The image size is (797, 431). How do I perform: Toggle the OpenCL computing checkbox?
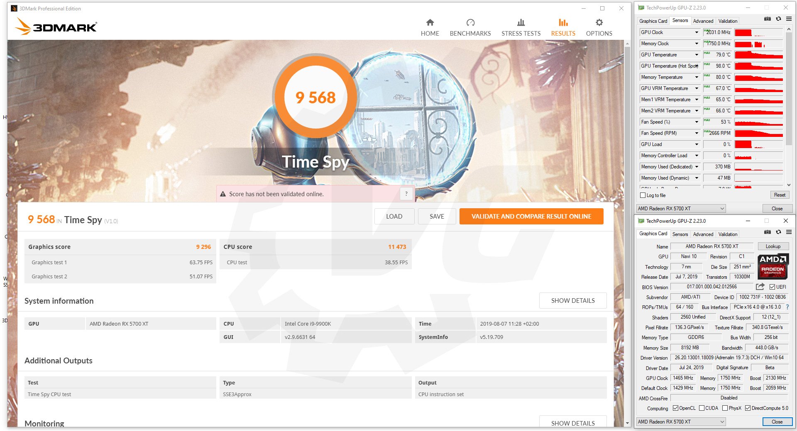click(x=675, y=408)
